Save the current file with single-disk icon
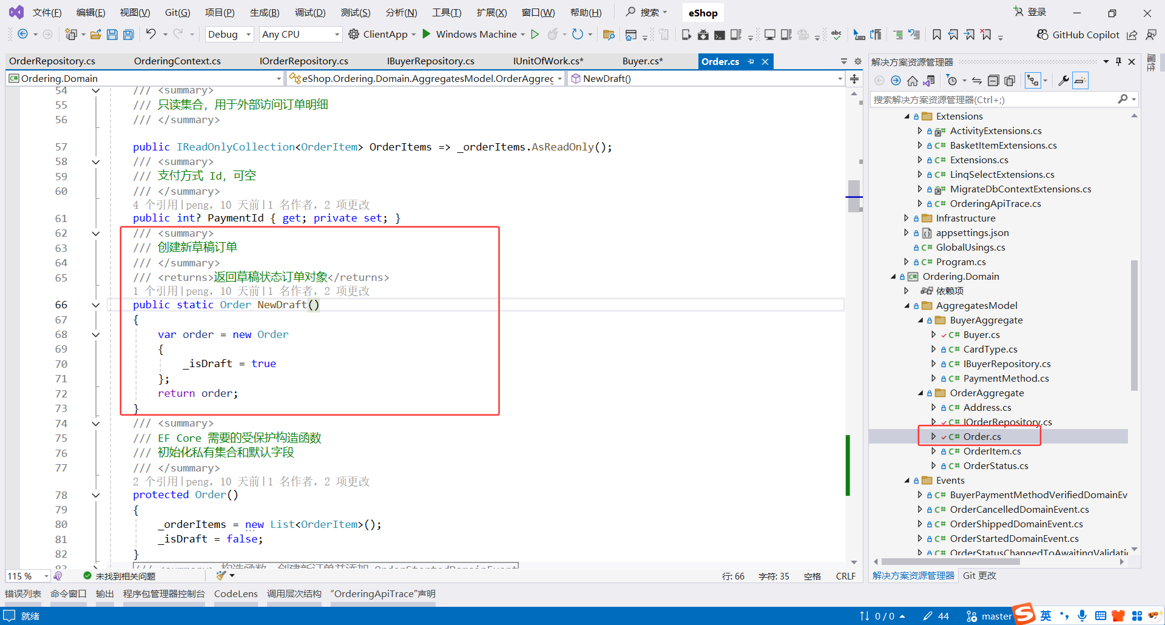Image resolution: width=1165 pixels, height=625 pixels. (112, 34)
